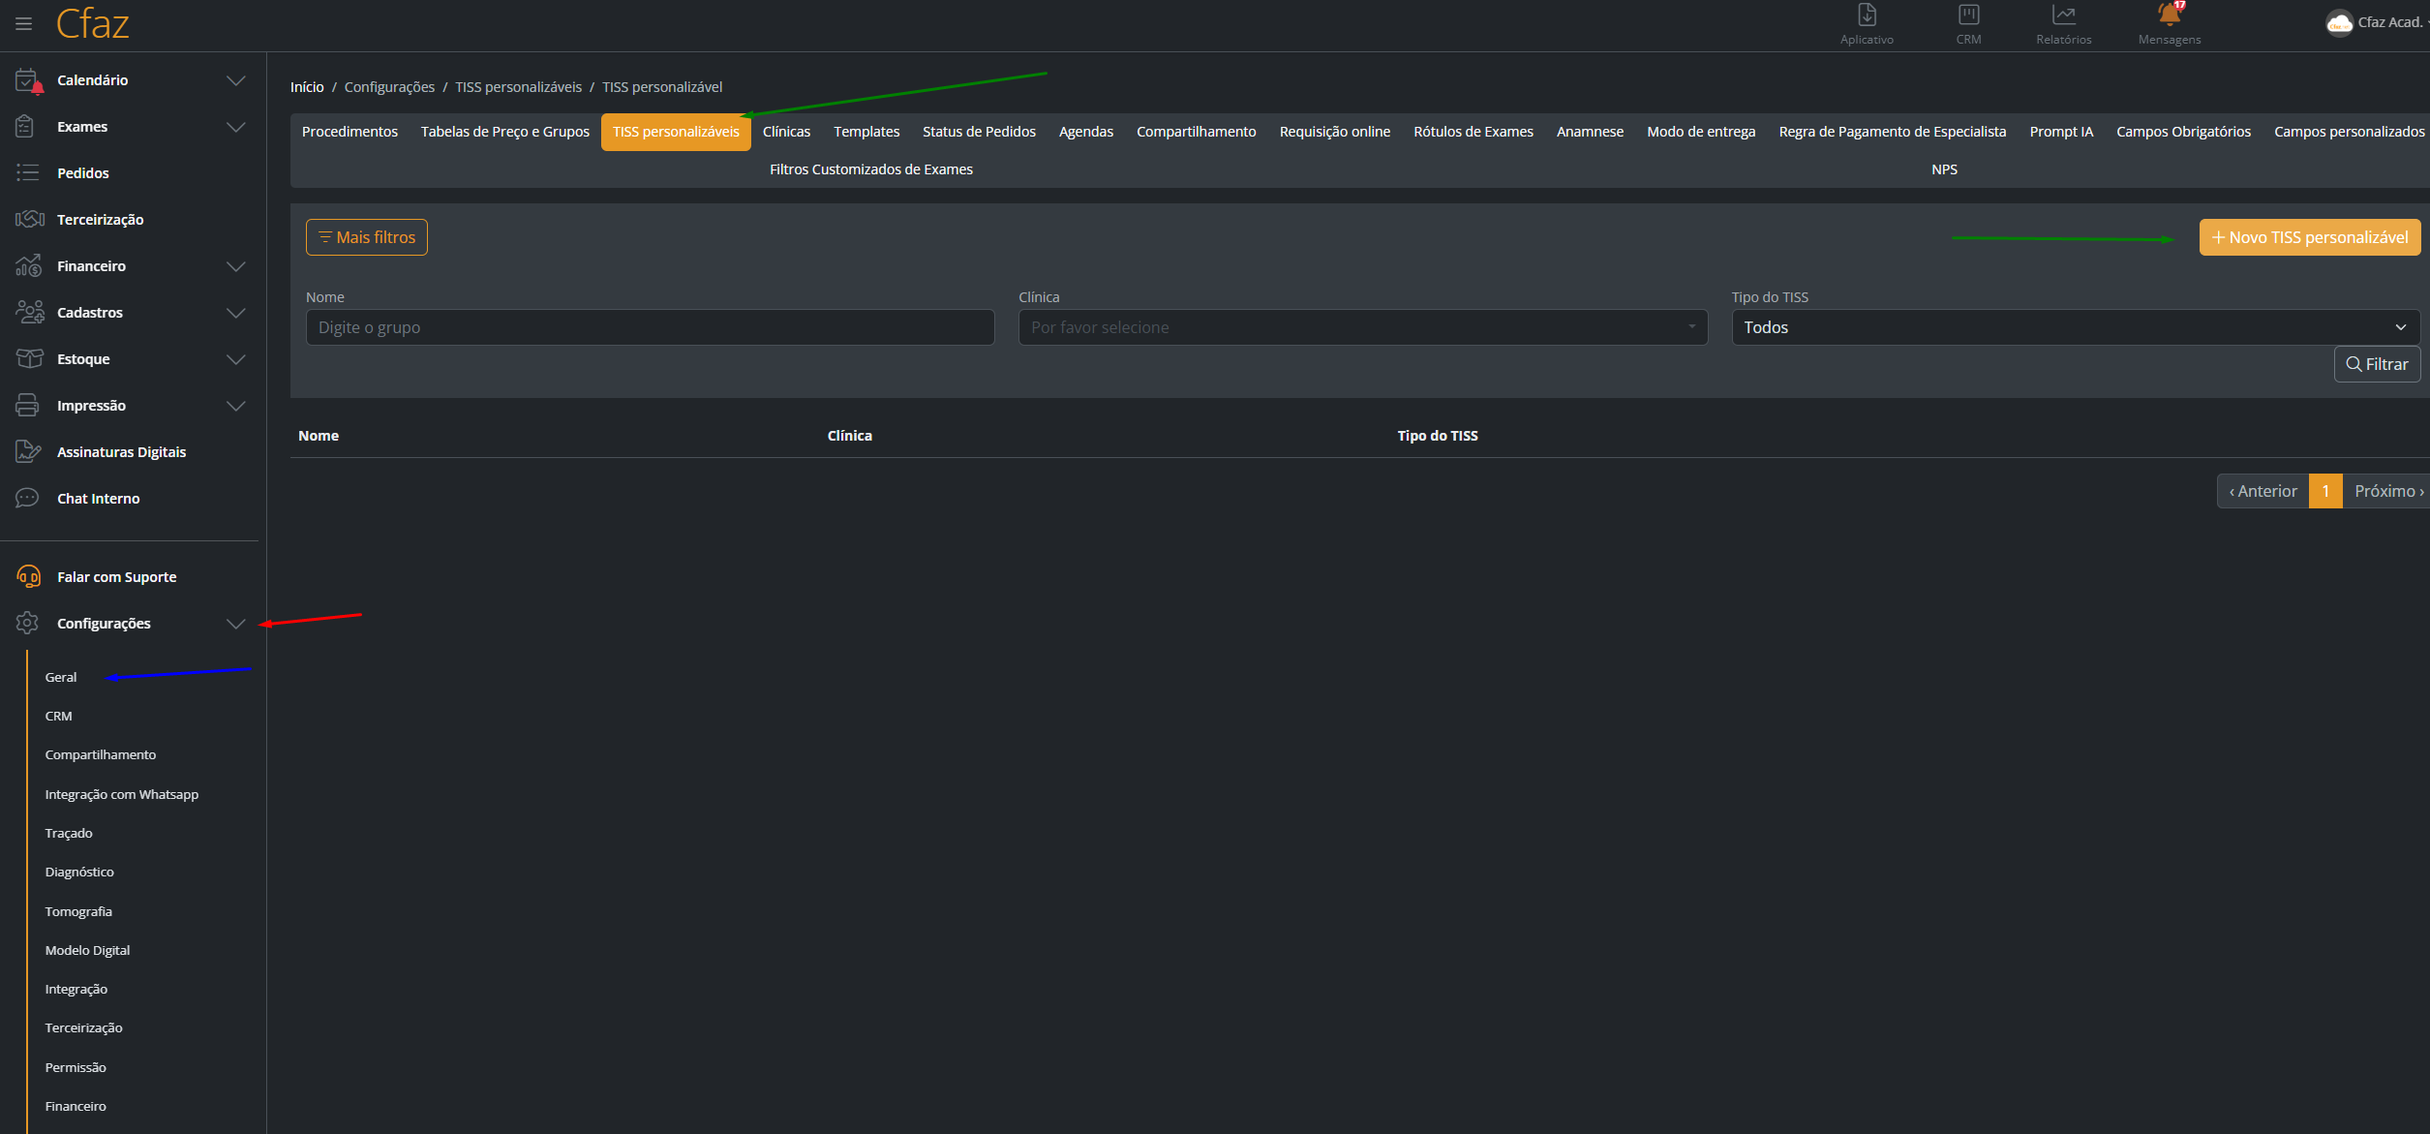
Task: Open the Status de Pedidos tab
Action: point(979,132)
